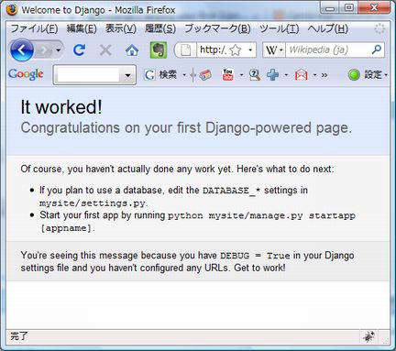Close the Firefox window

point(374,7)
